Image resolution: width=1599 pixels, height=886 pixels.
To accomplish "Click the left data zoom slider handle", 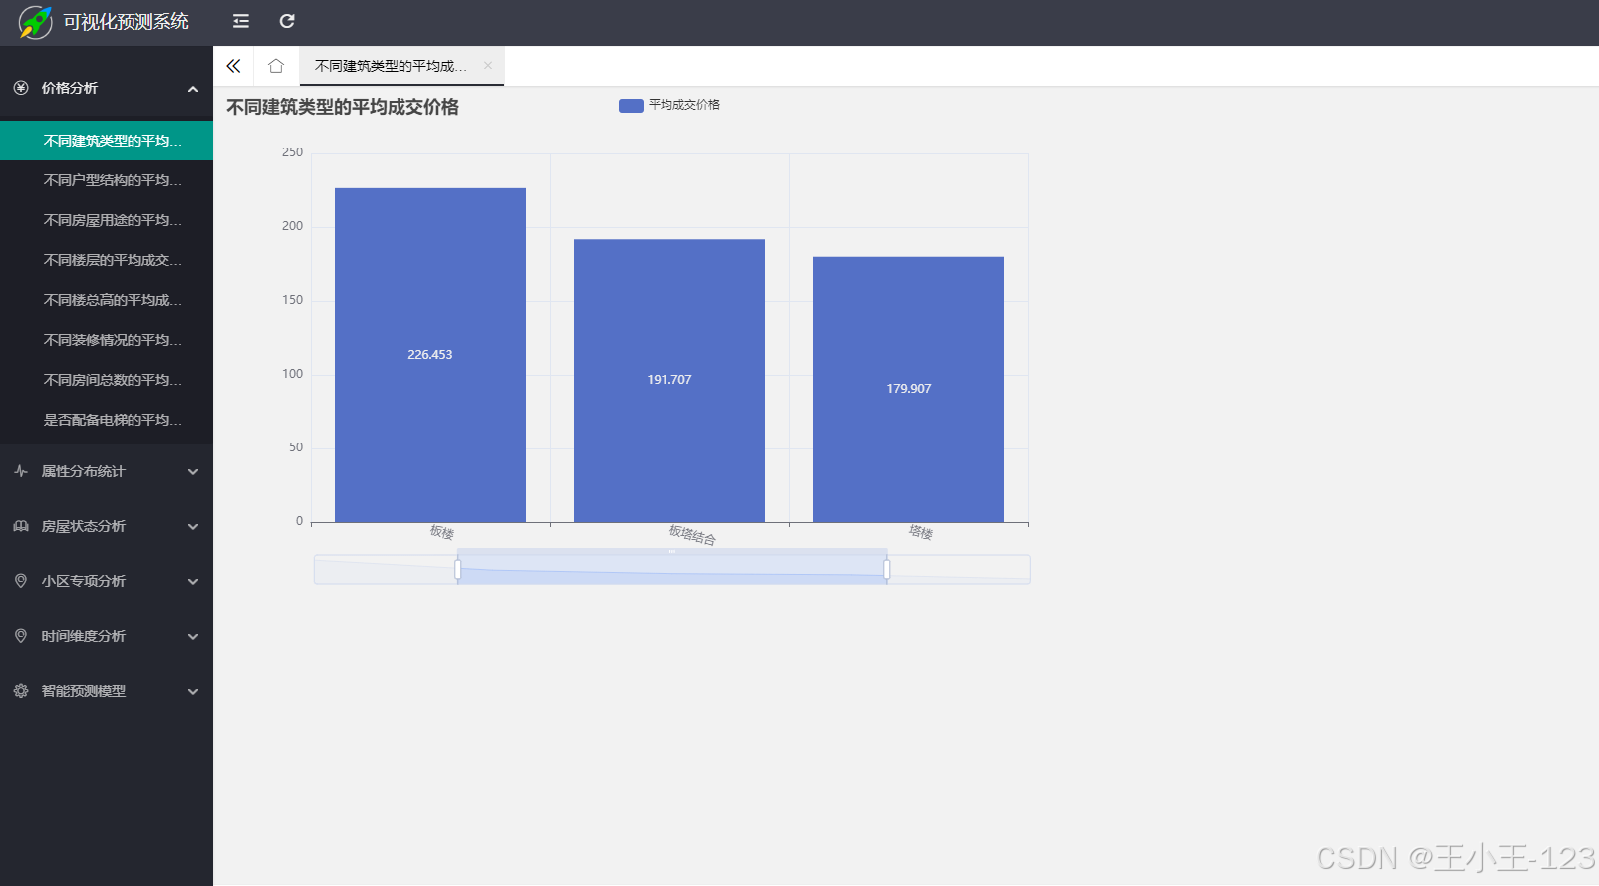I will click(x=458, y=569).
